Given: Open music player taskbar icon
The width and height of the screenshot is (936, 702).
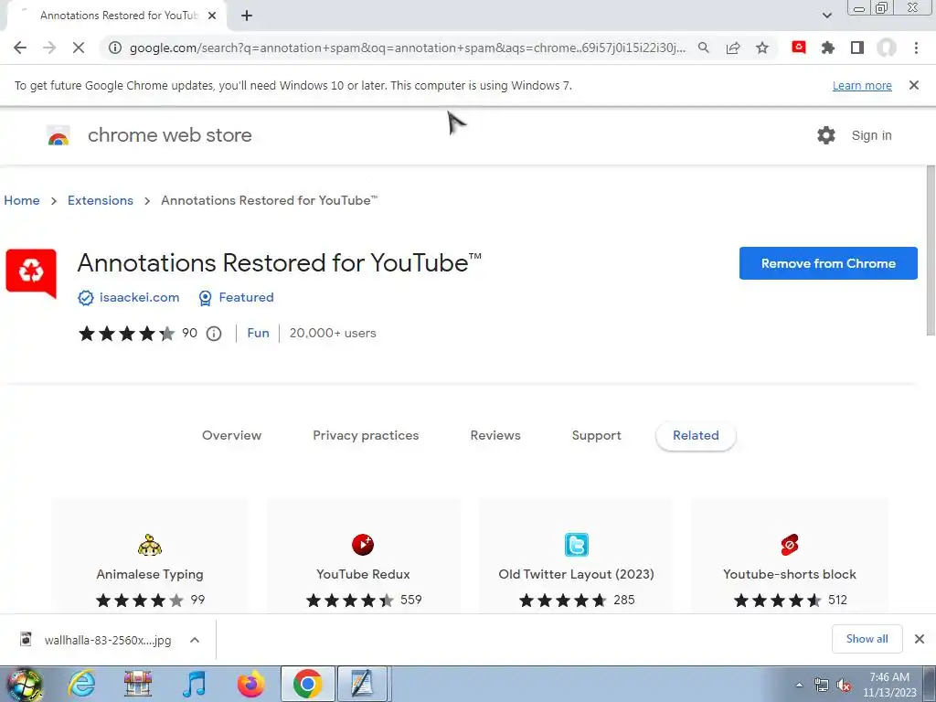Looking at the screenshot, I should [194, 684].
